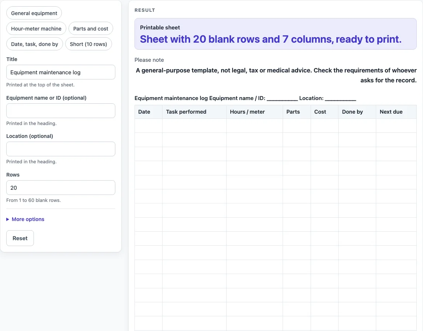Click the 'Printed at the top of the sheet.' hint

[x=41, y=85]
